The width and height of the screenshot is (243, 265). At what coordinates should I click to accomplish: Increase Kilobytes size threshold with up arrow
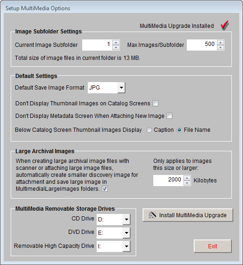(187, 178)
